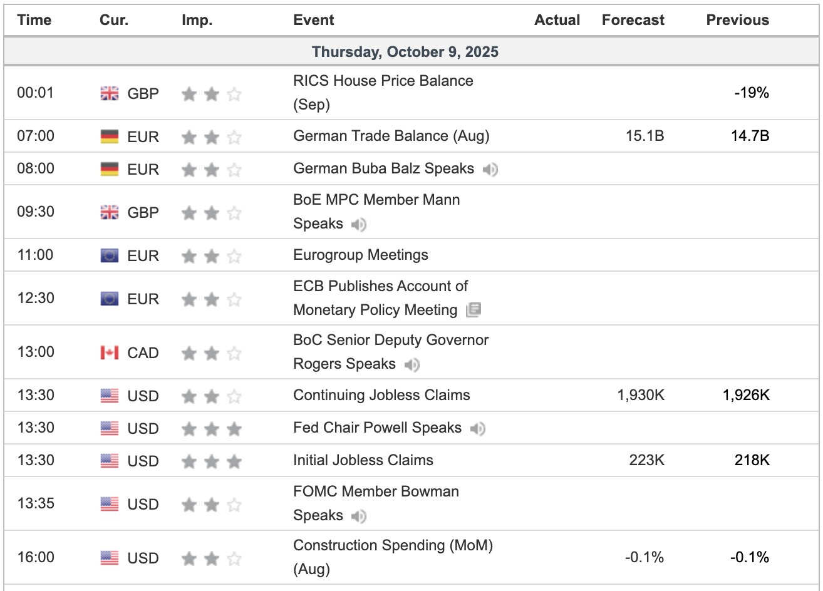The height and width of the screenshot is (591, 823).
Task: Click the UK flag on RICS House Price row
Action: 110,93
